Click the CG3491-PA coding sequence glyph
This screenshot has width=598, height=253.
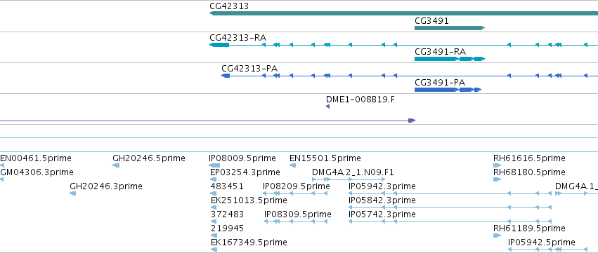tap(448, 90)
